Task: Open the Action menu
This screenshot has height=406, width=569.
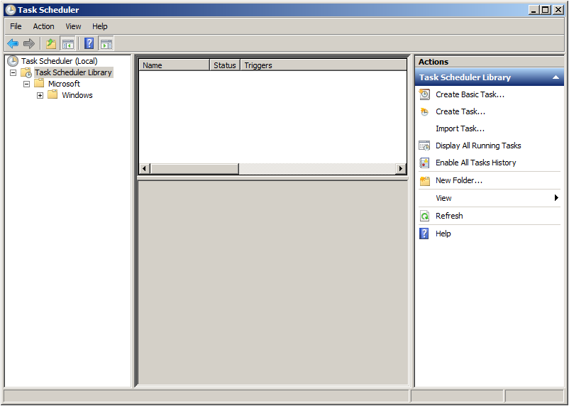Action: pos(43,26)
